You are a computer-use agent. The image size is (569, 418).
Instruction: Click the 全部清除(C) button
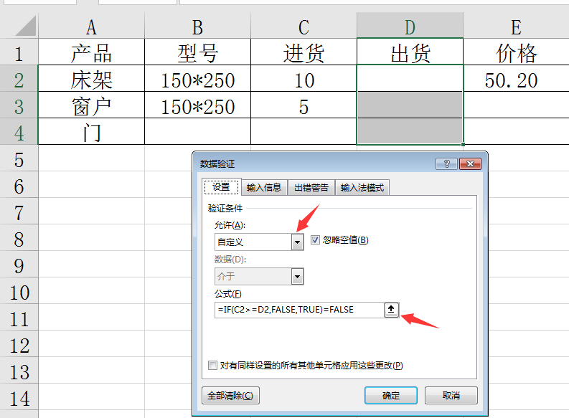[230, 395]
